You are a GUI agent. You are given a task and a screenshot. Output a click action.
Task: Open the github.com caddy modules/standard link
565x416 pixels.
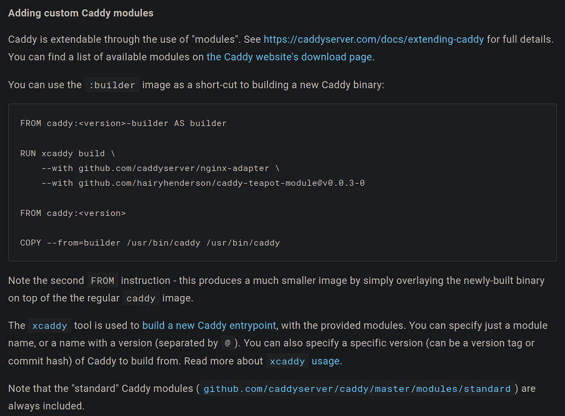pyautogui.click(x=357, y=389)
